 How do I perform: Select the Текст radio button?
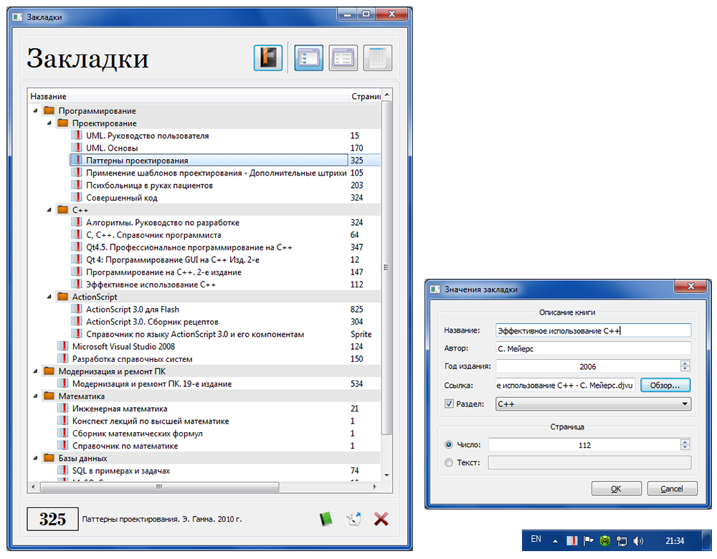pyautogui.click(x=449, y=462)
